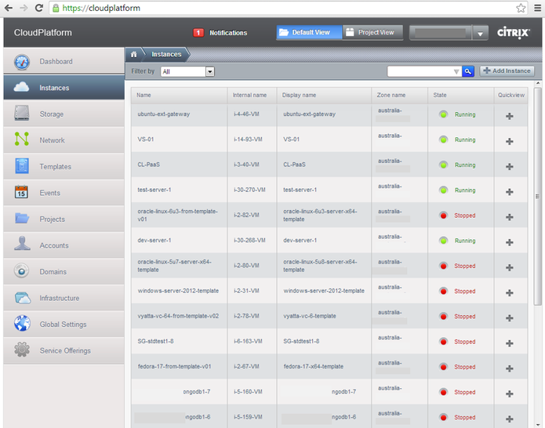Click the instances list vertical scrollbar
Image resolution: width=545 pixels, height=428 pixels.
538,196
